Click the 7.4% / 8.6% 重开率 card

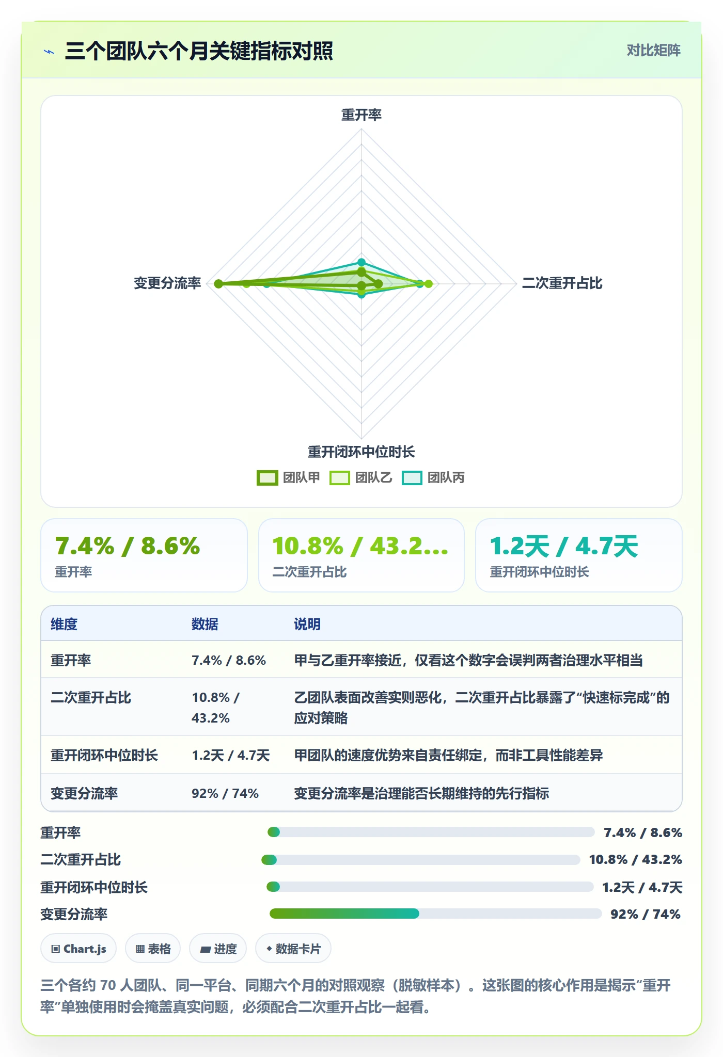pyautogui.click(x=144, y=555)
